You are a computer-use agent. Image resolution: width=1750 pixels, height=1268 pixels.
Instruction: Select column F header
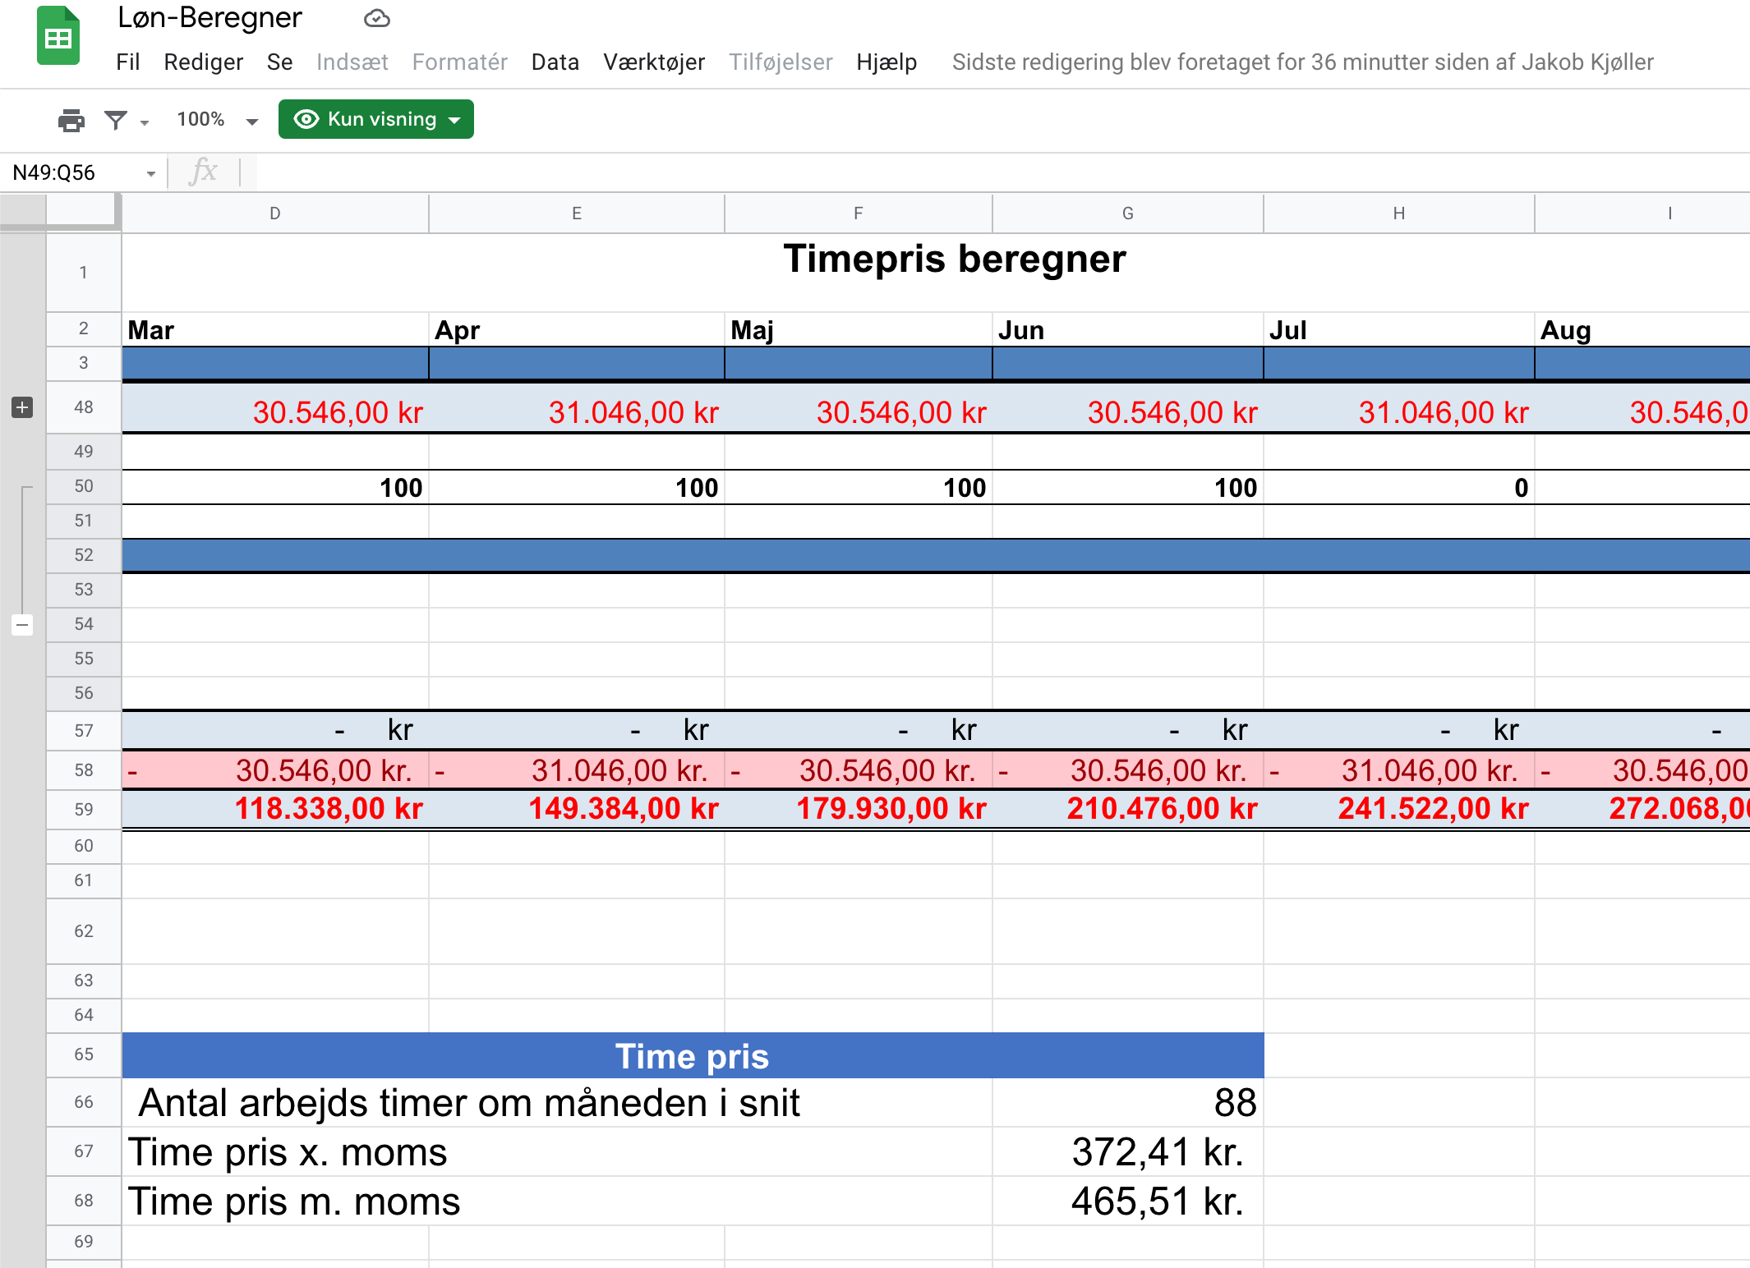[859, 214]
